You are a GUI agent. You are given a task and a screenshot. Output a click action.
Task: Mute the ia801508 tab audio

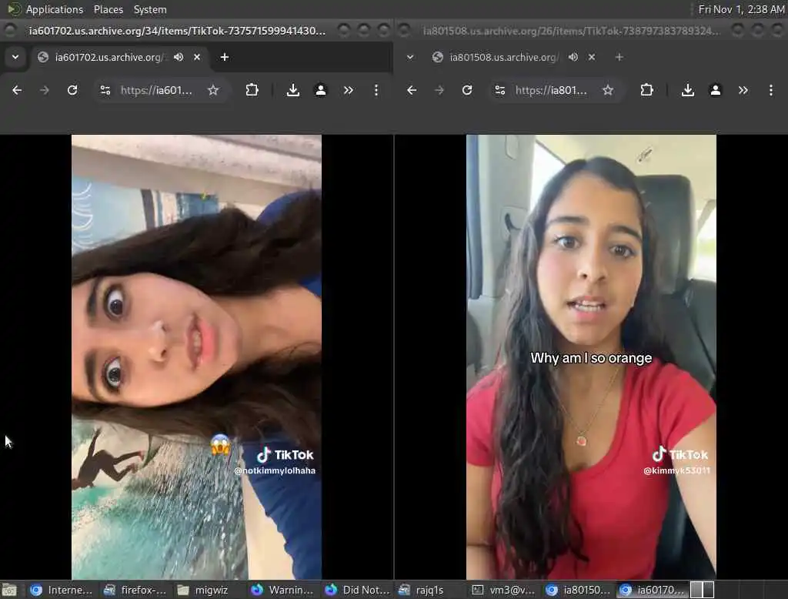click(x=573, y=57)
